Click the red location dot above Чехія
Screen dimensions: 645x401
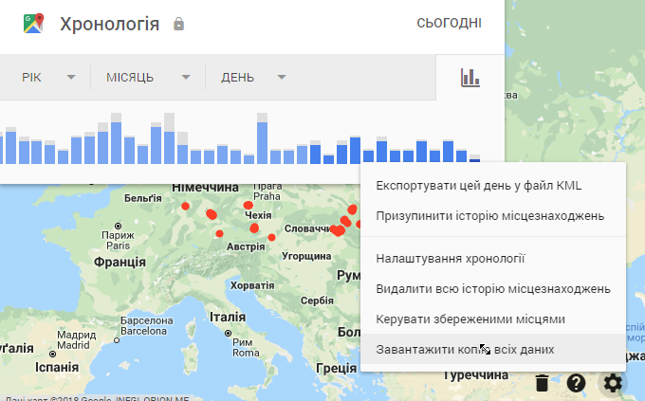coord(248,205)
